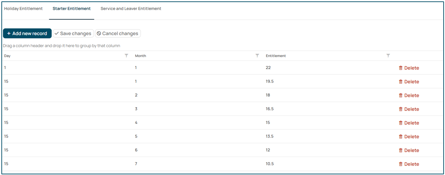
Task: Click Cancel changes button
Action: (118, 33)
